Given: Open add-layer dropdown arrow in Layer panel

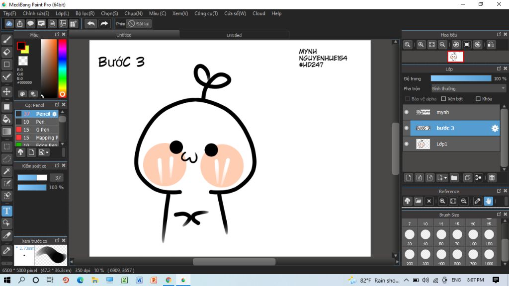Looking at the screenshot, I should pyautogui.click(x=442, y=178).
